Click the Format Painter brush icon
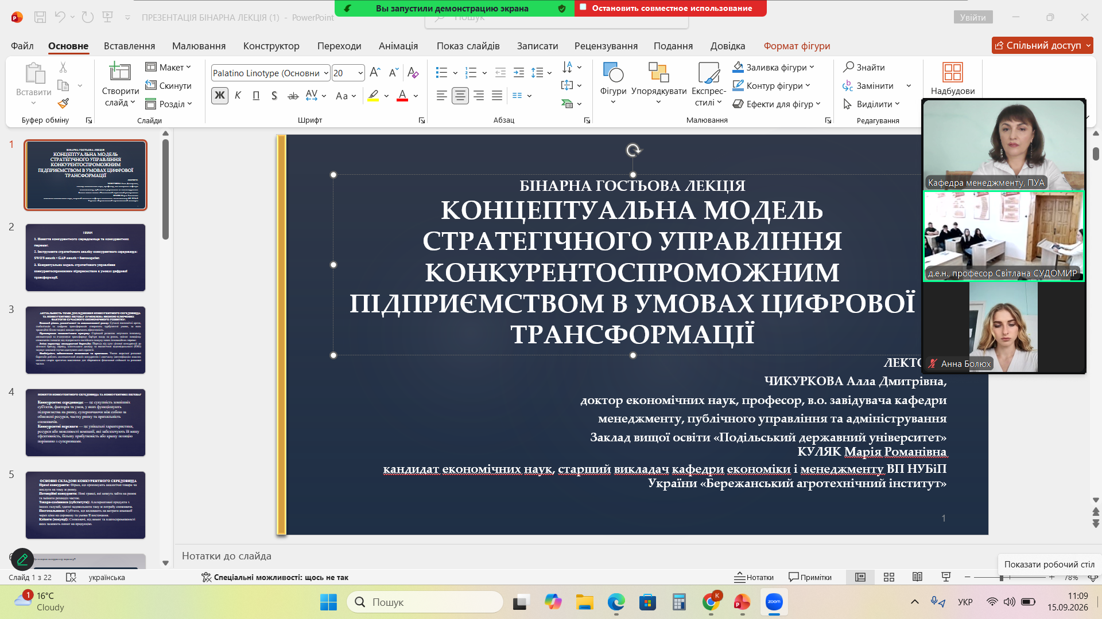This screenshot has height=619, width=1102. (63, 104)
